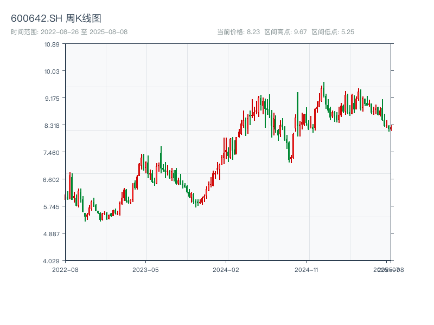434x325 pixels.
Task: Click the 2023-05 x-axis date label
Action: pos(145,269)
